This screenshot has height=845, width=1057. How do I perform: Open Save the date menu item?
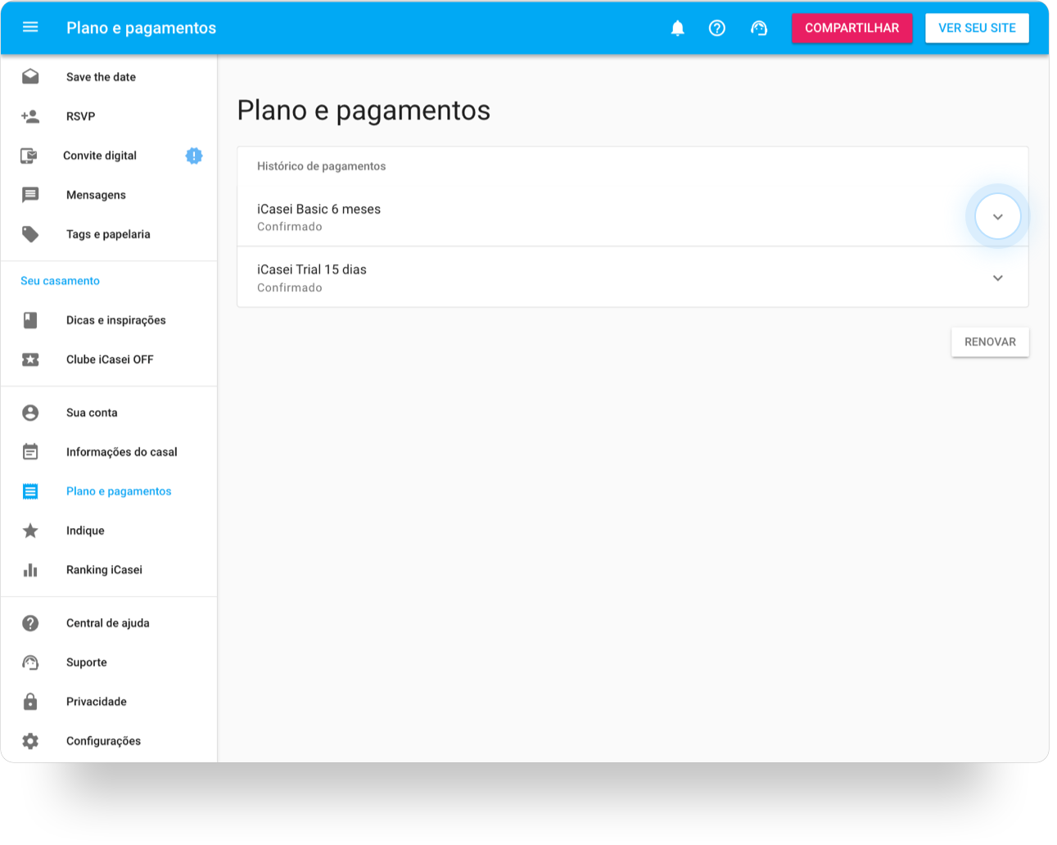point(109,77)
